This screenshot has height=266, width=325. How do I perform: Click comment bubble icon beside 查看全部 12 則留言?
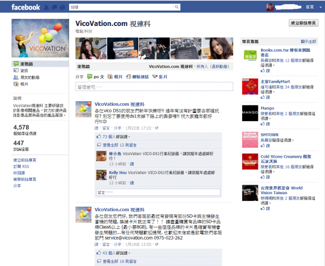point(99,145)
